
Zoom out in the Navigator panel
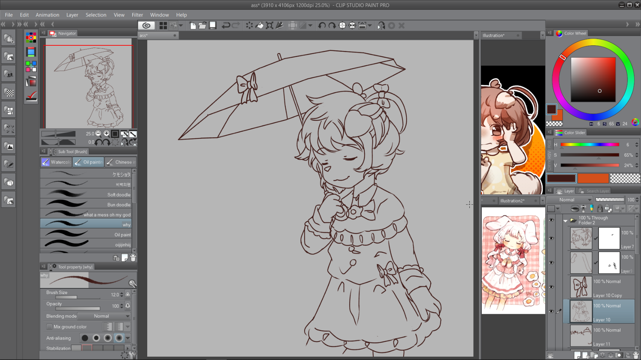click(x=98, y=133)
